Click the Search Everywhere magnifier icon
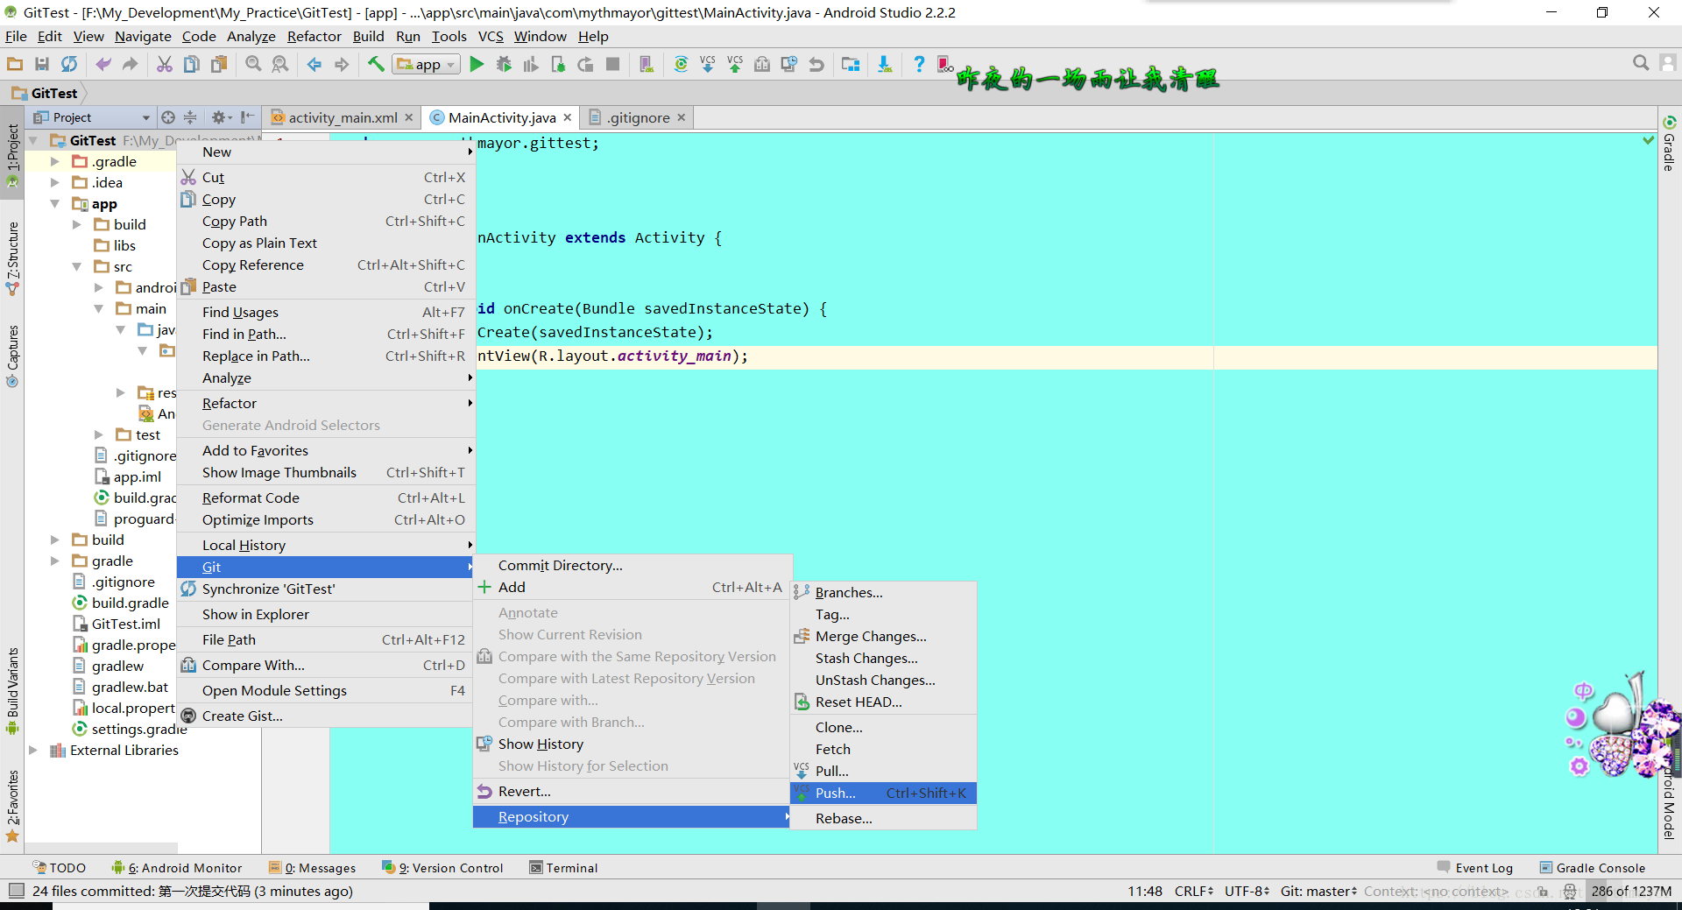This screenshot has width=1682, height=910. coord(1641,63)
